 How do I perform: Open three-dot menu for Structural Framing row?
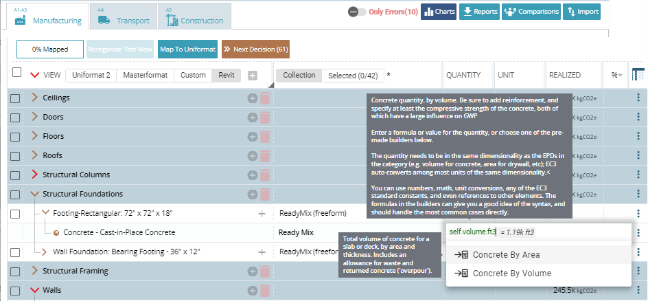pos(638,271)
